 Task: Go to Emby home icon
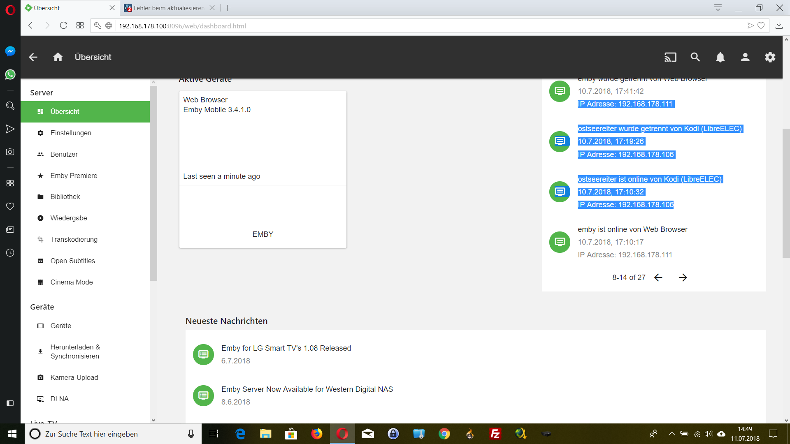pos(58,57)
